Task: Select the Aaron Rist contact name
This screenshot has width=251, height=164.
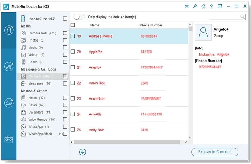Action: (97, 83)
